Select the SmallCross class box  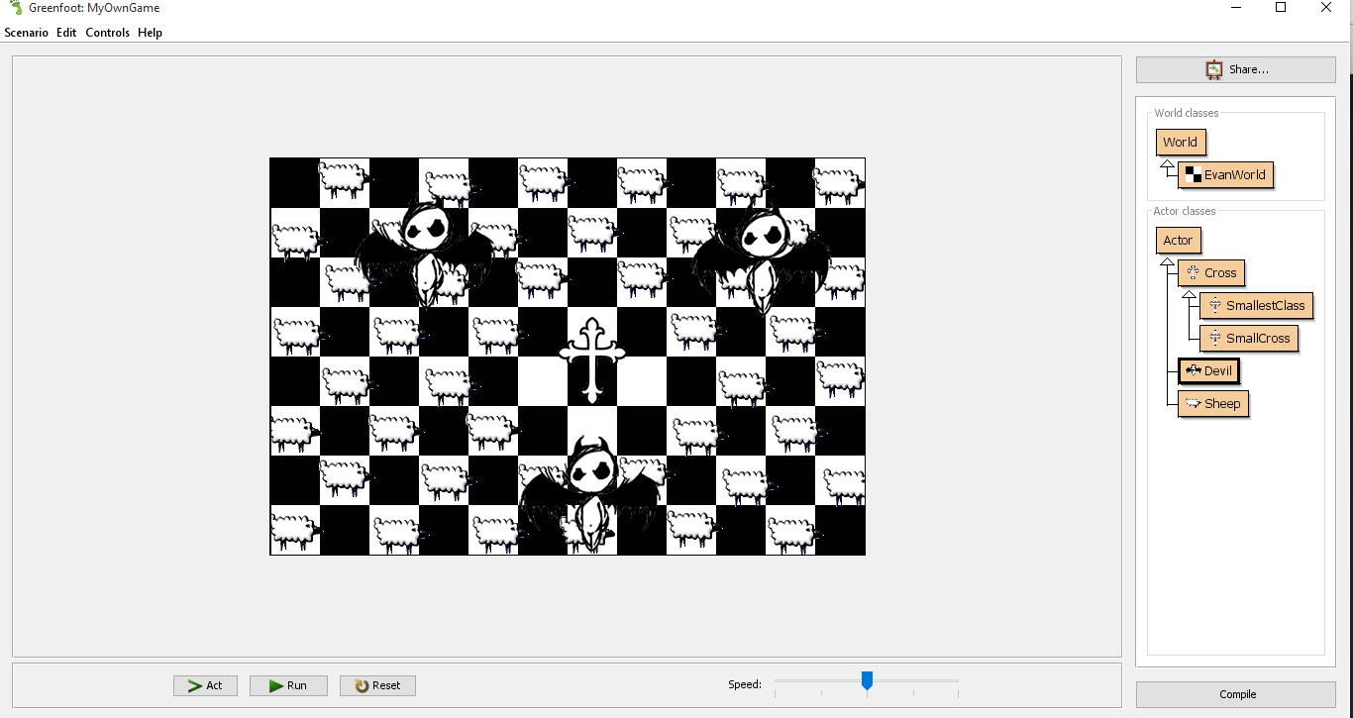click(x=1248, y=338)
